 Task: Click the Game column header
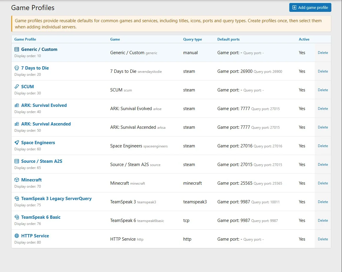pyautogui.click(x=115, y=39)
